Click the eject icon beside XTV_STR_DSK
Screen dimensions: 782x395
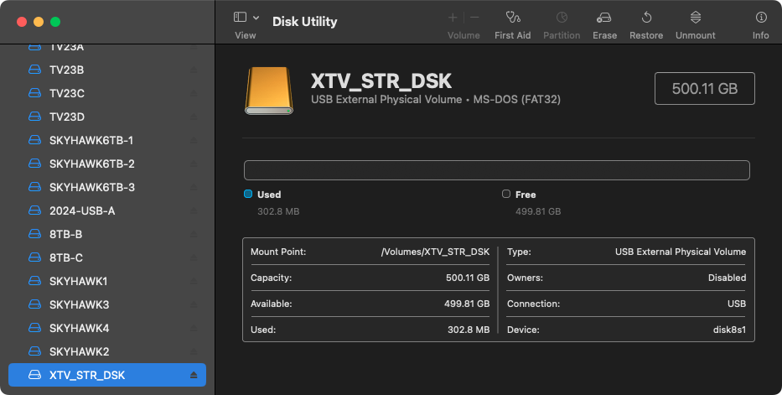click(x=194, y=375)
